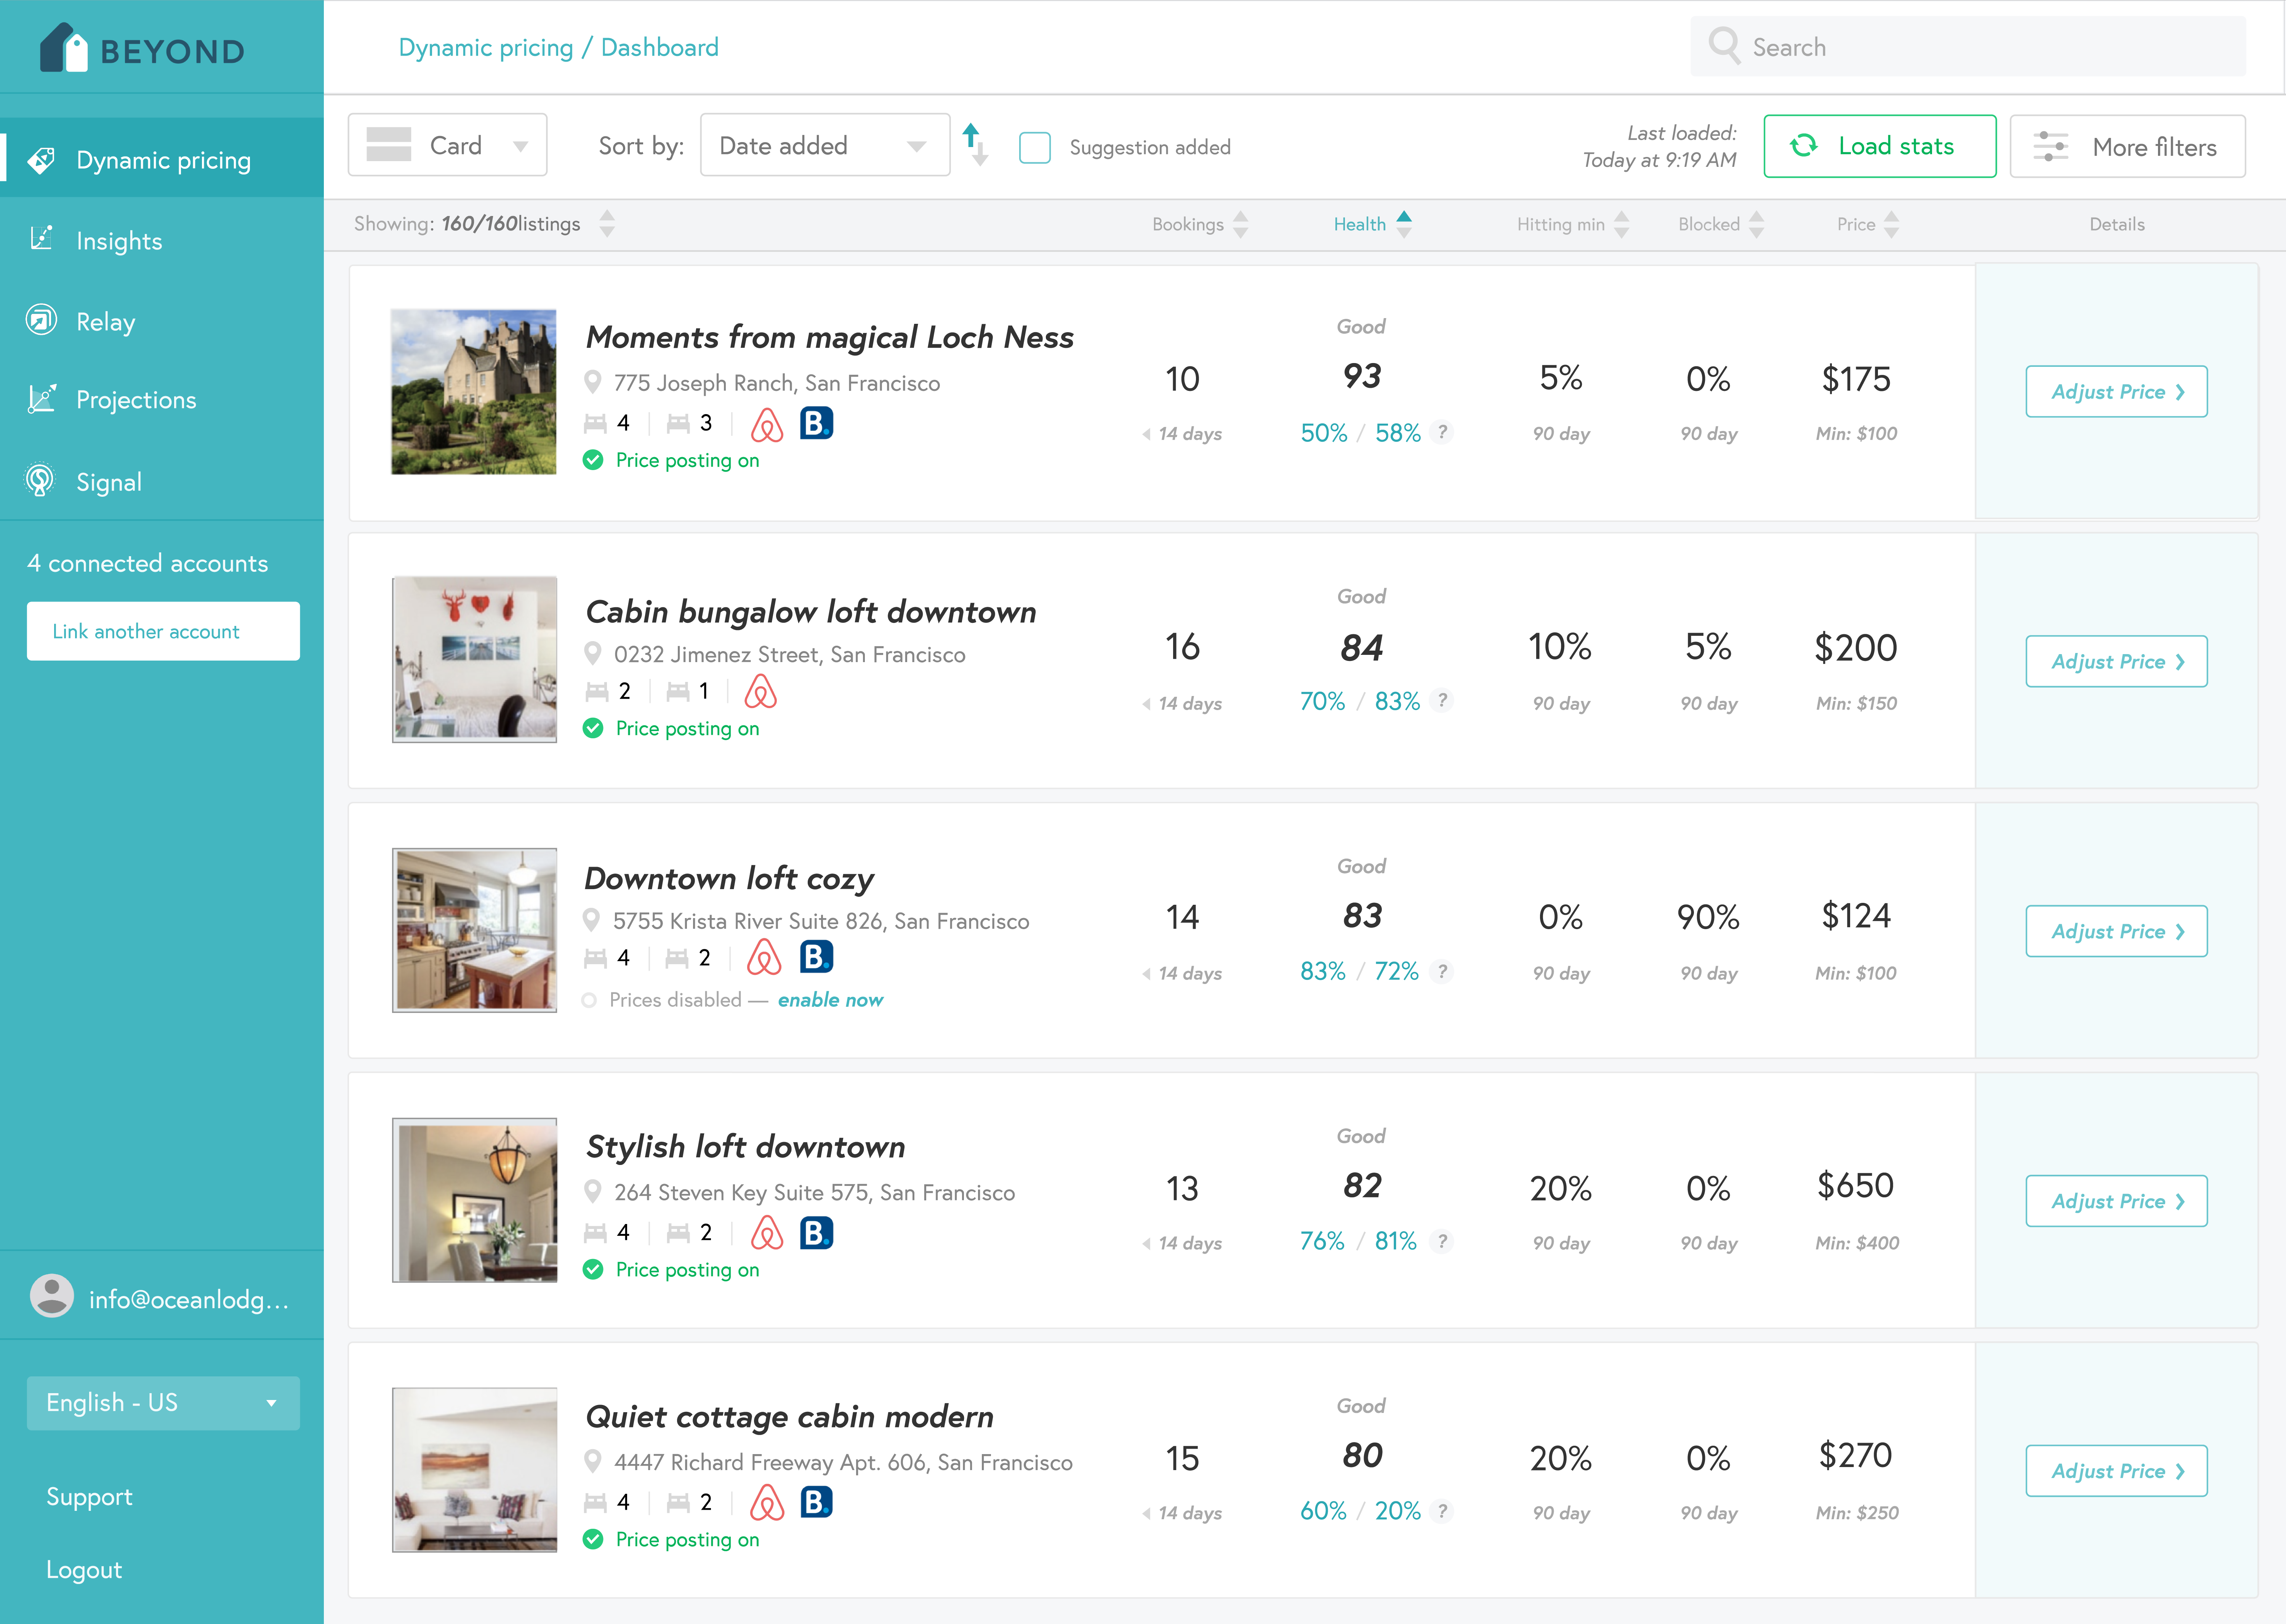Click help icon next to 60% / 20%
This screenshot has height=1624, width=2286.
pos(1442,1511)
